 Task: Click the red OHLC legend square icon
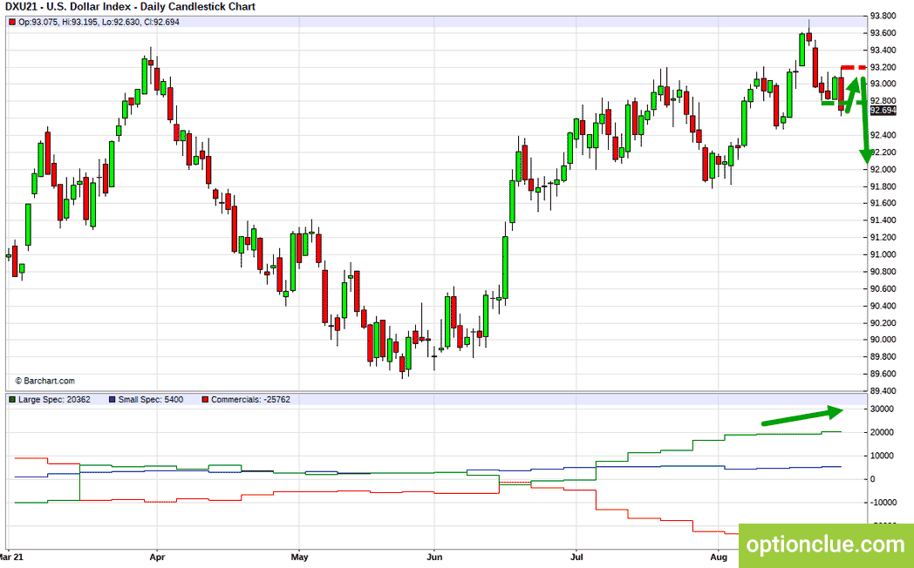[x=13, y=22]
